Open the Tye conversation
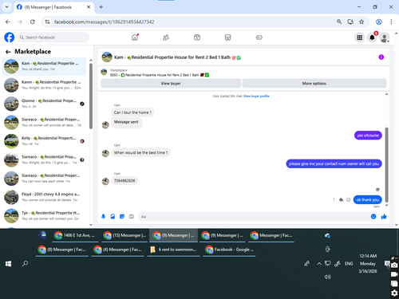Screen dimensions: 399x299 [x=45, y=215]
